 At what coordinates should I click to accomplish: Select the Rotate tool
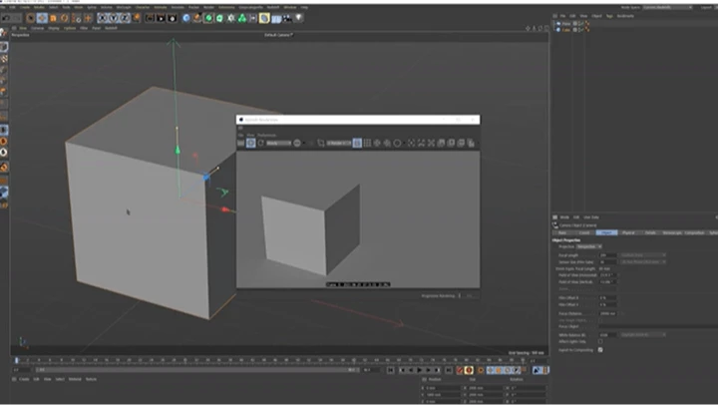(x=65, y=18)
